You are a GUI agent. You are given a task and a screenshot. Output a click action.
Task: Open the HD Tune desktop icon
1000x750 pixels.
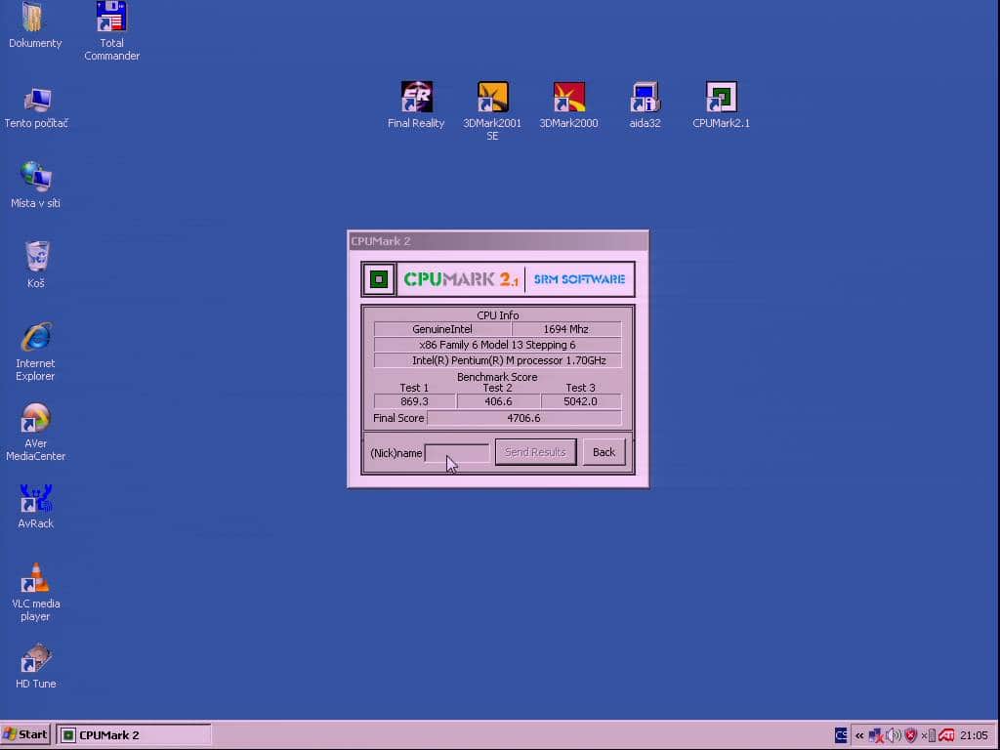click(36, 666)
